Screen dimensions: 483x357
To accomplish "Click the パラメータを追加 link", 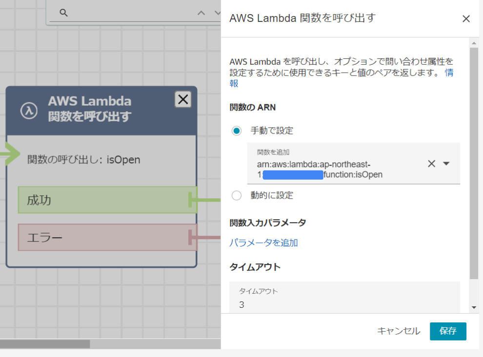I will coord(263,243).
